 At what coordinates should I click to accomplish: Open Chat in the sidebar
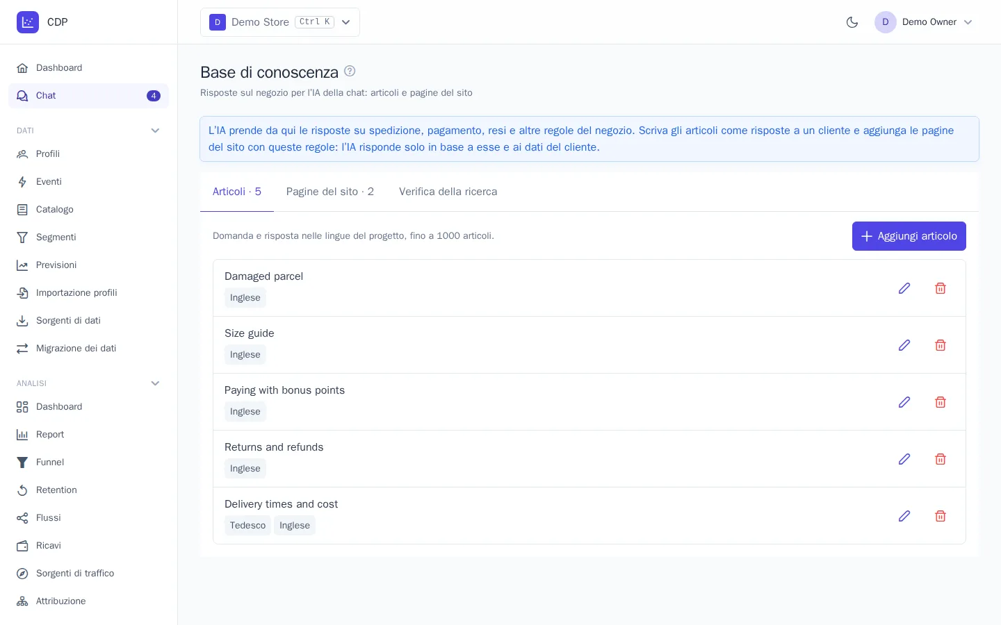coord(88,96)
